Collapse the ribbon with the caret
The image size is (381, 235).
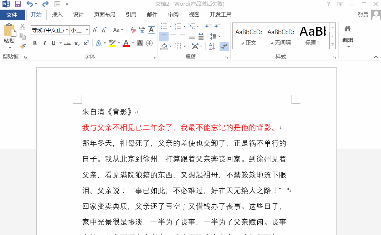pyautogui.click(x=376, y=57)
